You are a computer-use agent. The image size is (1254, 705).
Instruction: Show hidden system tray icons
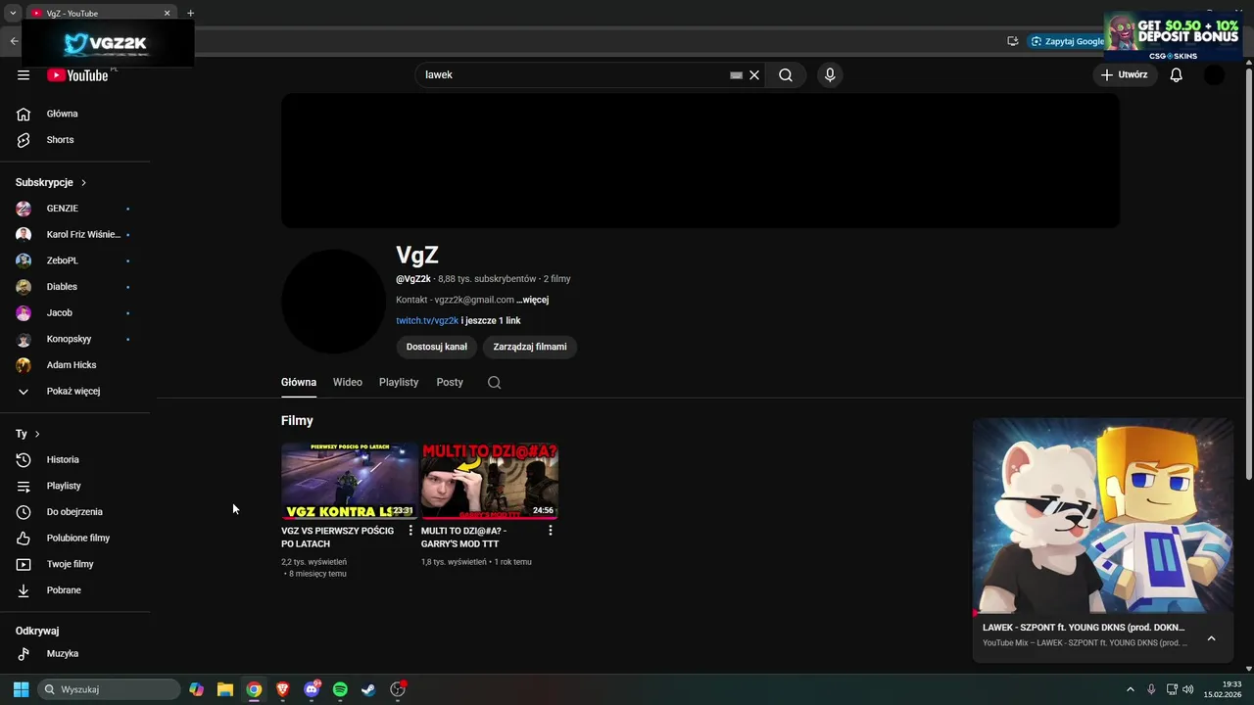(1130, 689)
